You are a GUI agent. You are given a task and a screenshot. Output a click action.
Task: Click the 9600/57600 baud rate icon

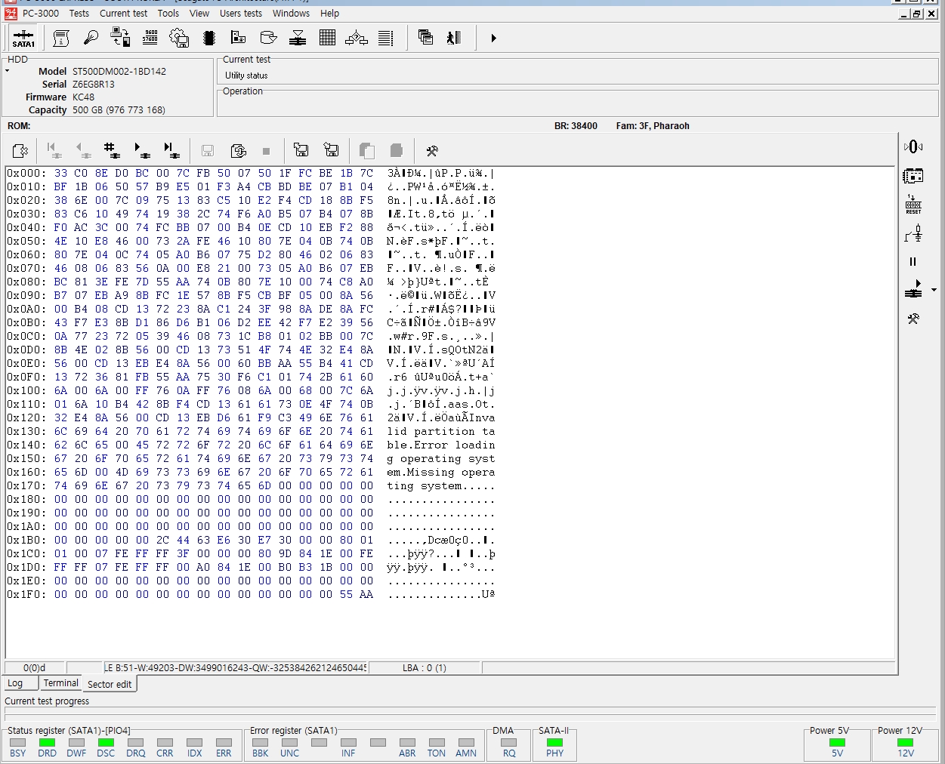pyautogui.click(x=150, y=38)
